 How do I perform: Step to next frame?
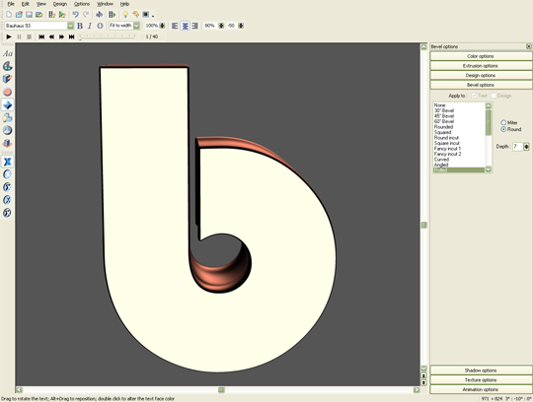[61, 36]
